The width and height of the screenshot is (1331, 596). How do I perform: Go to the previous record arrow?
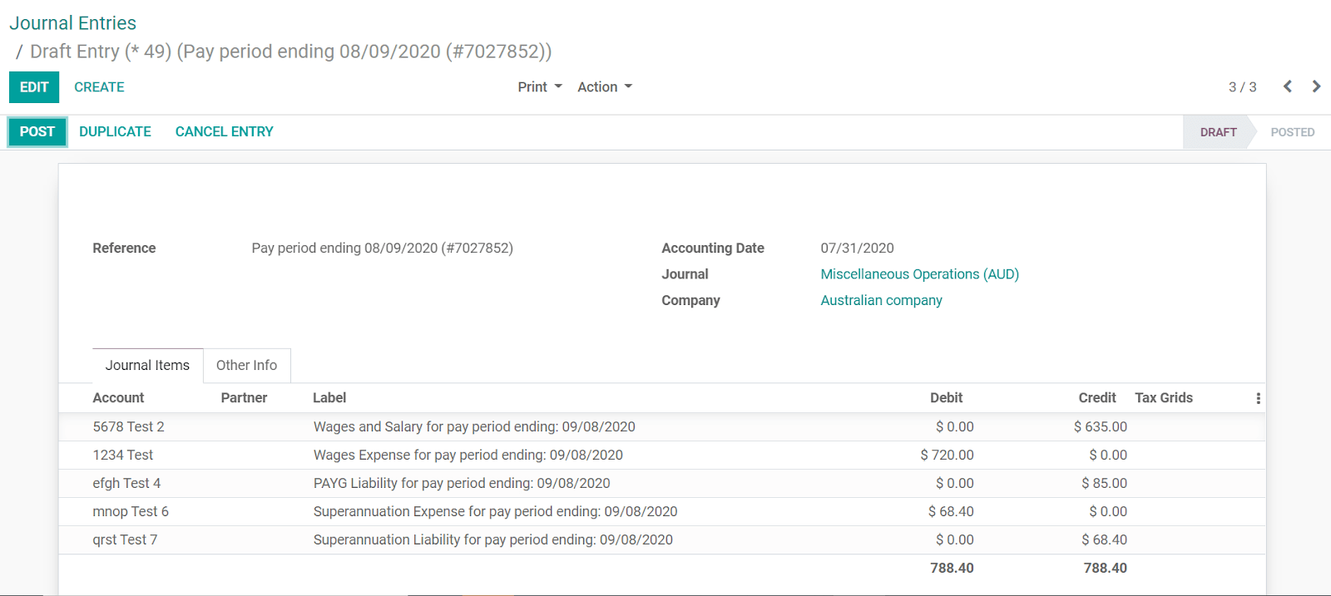[x=1287, y=86]
